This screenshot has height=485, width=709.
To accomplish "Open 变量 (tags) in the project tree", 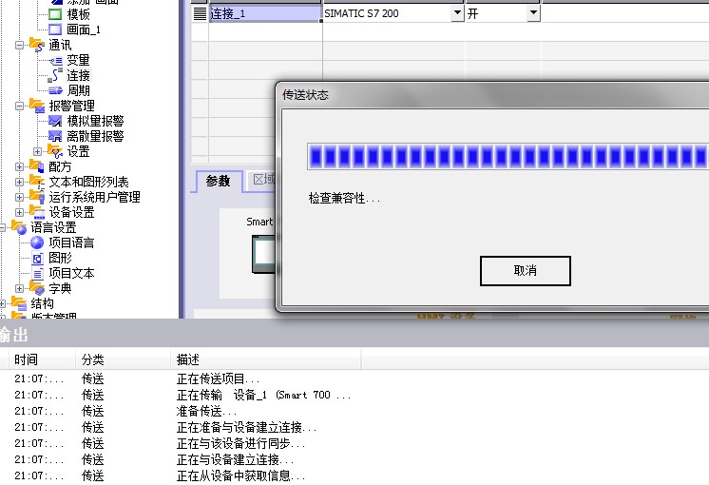I will (78, 61).
